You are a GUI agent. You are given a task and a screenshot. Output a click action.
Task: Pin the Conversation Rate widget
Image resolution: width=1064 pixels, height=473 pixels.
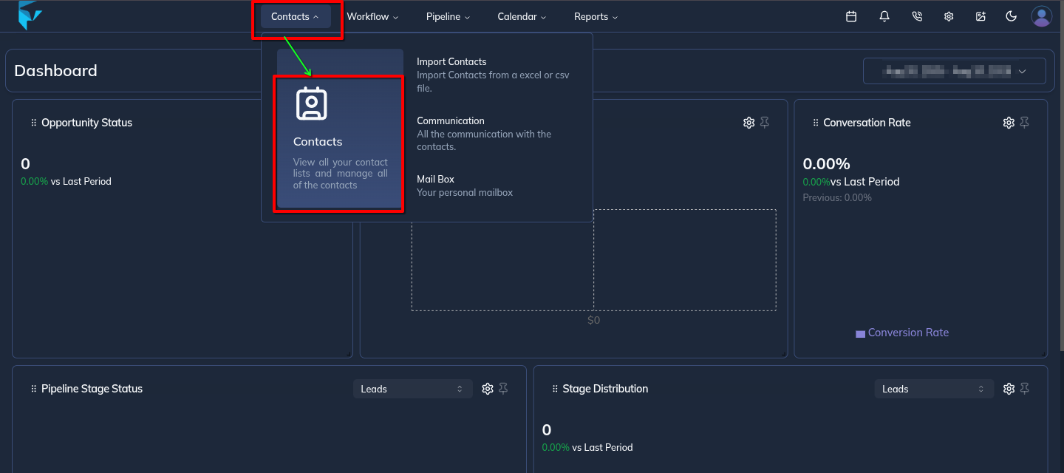pyautogui.click(x=1025, y=123)
